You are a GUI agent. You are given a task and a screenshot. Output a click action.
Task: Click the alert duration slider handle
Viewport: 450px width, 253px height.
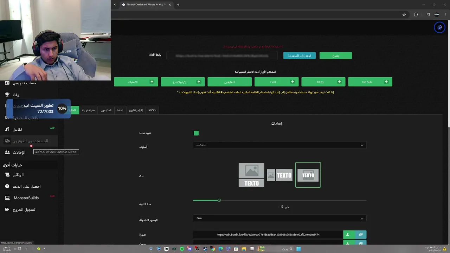click(219, 200)
